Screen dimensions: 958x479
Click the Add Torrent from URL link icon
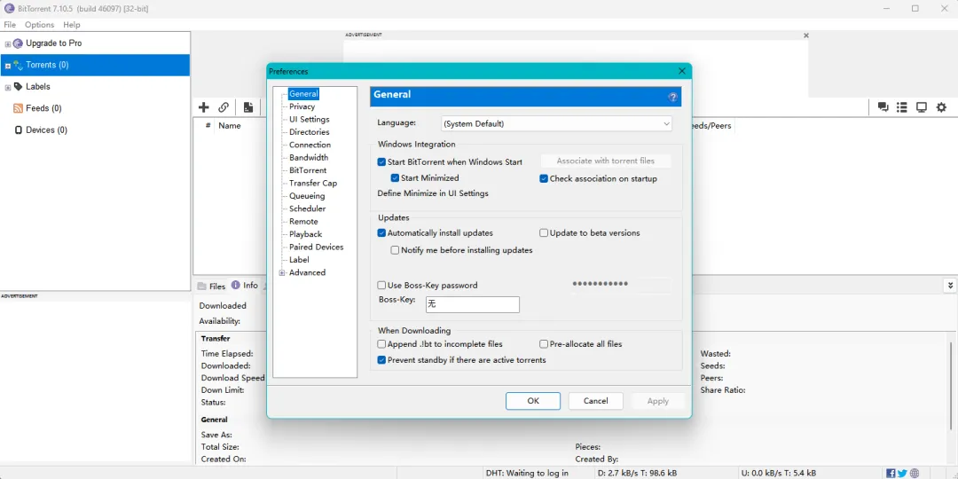click(224, 107)
